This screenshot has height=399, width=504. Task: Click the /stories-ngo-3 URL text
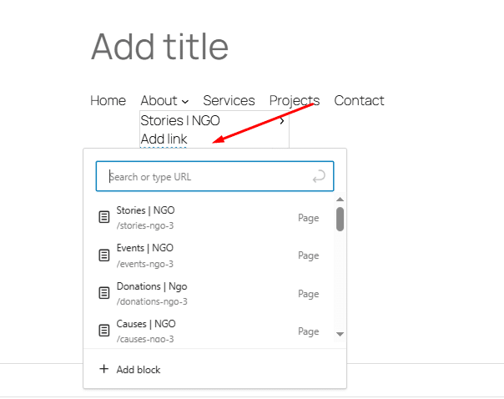pyautogui.click(x=145, y=225)
